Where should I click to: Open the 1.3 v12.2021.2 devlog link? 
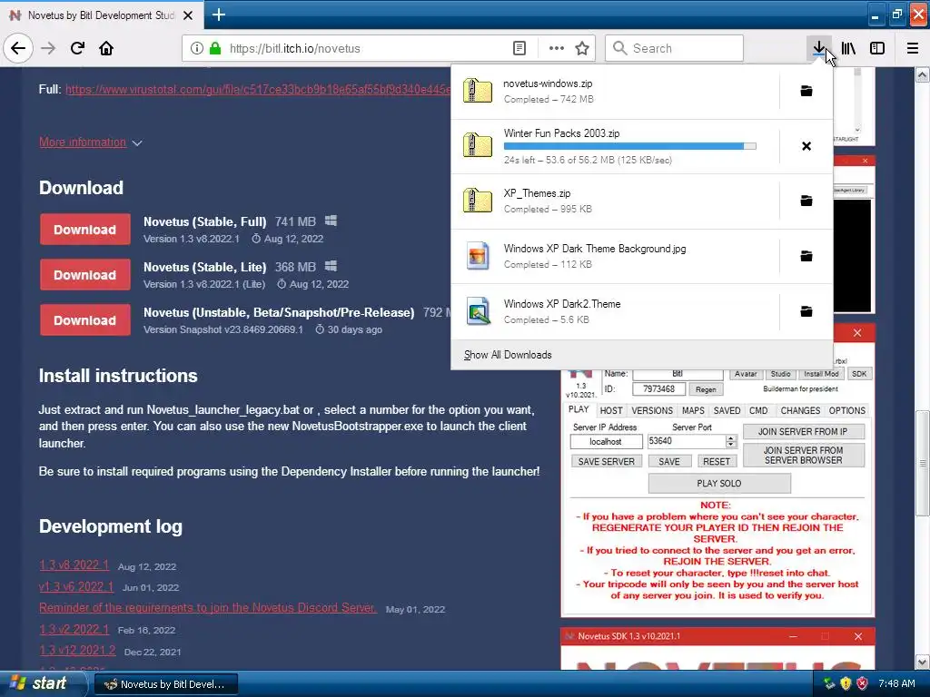point(78,650)
